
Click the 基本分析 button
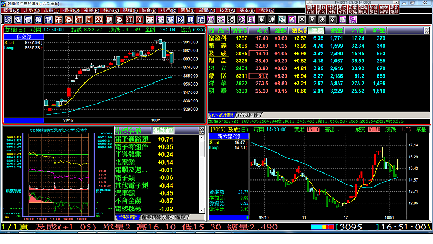[342, 10]
